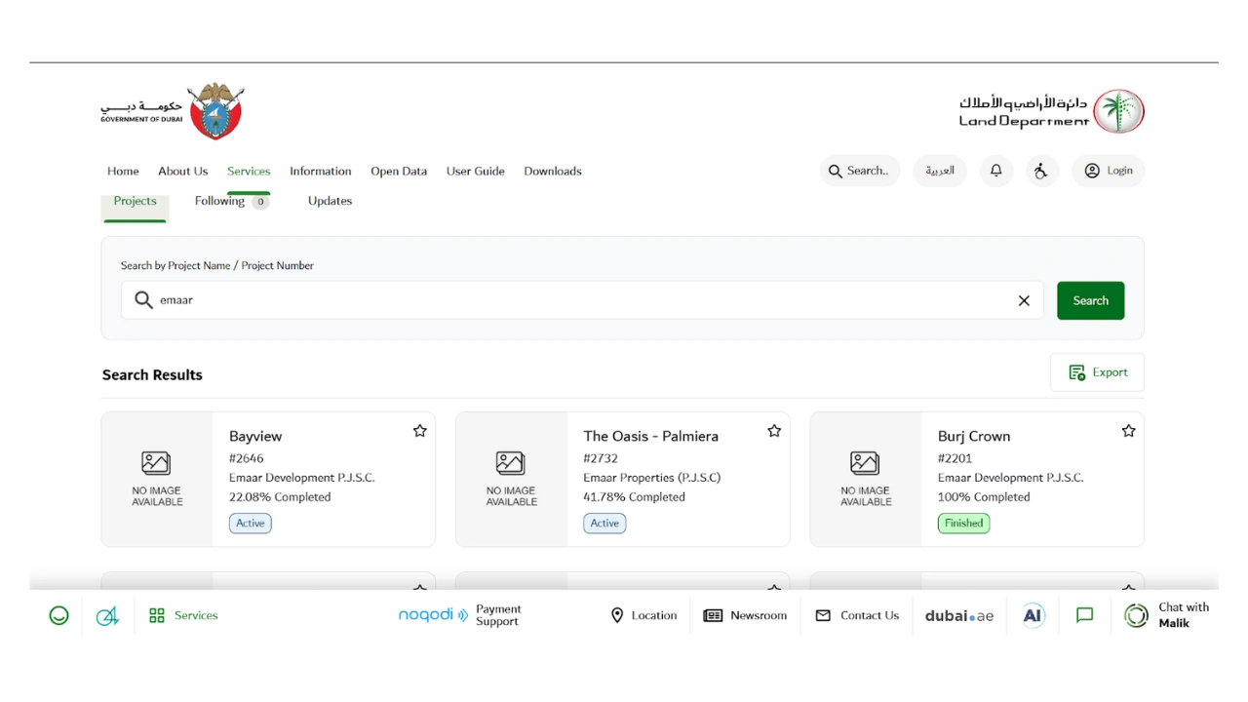Screen dimensions: 1248x702
Task: Click the AI icon in the footer
Action: tap(1032, 615)
